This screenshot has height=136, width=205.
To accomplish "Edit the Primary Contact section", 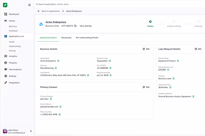I will [x=146, y=87].
